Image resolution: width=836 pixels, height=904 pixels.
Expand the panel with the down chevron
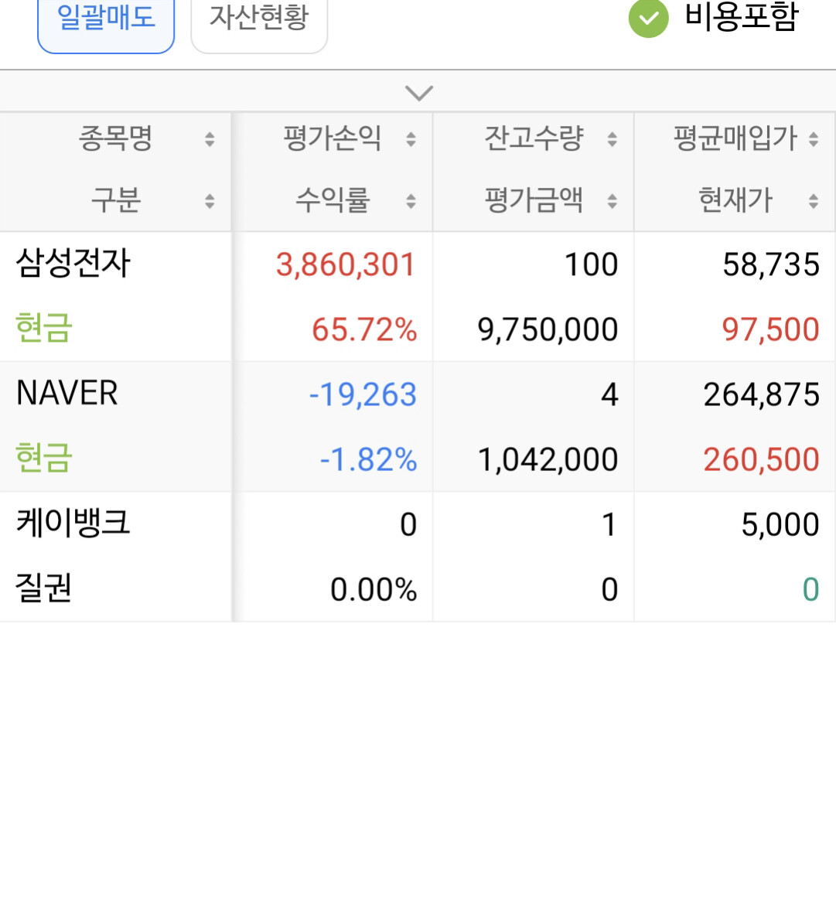[x=418, y=94]
